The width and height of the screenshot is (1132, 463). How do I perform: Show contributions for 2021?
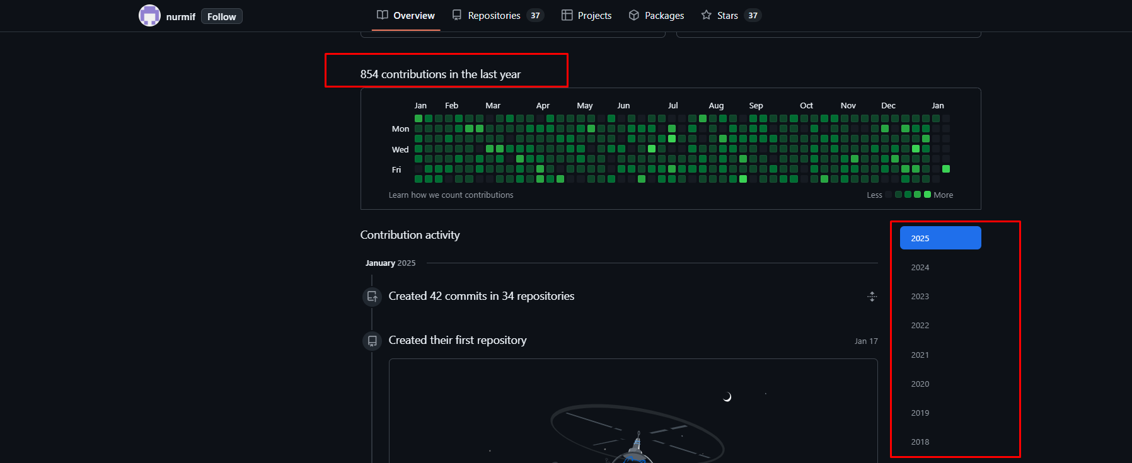[x=920, y=355]
